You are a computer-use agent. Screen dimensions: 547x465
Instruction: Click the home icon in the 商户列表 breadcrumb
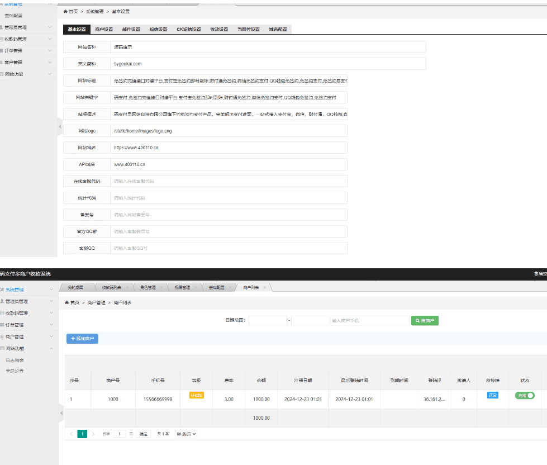(x=67, y=302)
